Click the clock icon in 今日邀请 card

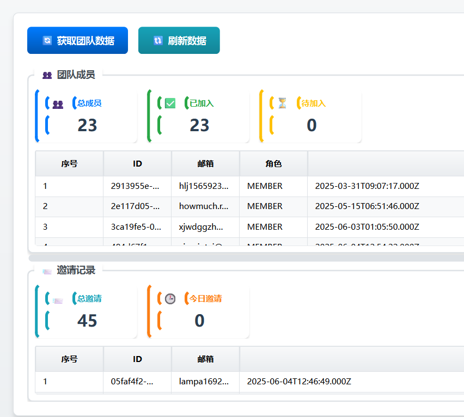170,299
